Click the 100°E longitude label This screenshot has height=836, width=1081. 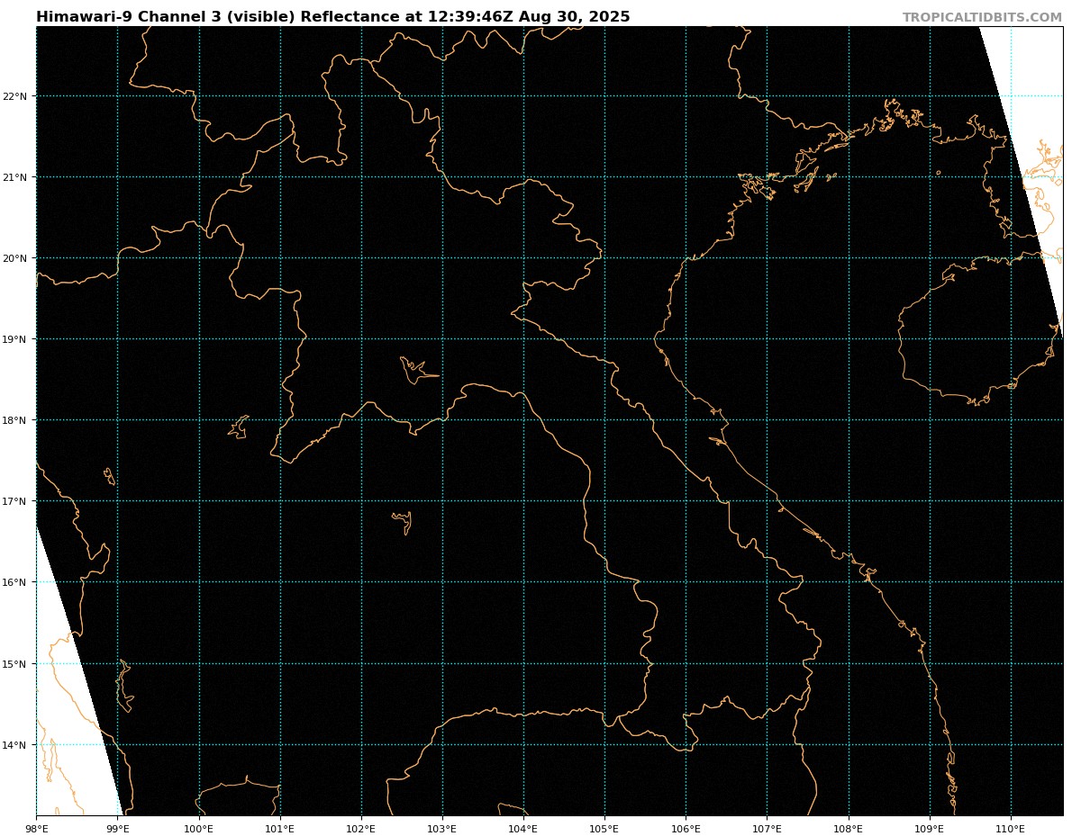coord(198,829)
